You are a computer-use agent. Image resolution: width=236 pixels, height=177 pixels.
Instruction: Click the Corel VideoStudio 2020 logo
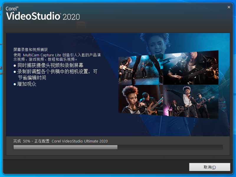(x=43, y=14)
